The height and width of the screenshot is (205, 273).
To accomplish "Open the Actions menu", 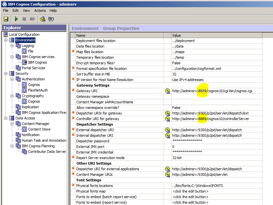I will [x=40, y=10].
